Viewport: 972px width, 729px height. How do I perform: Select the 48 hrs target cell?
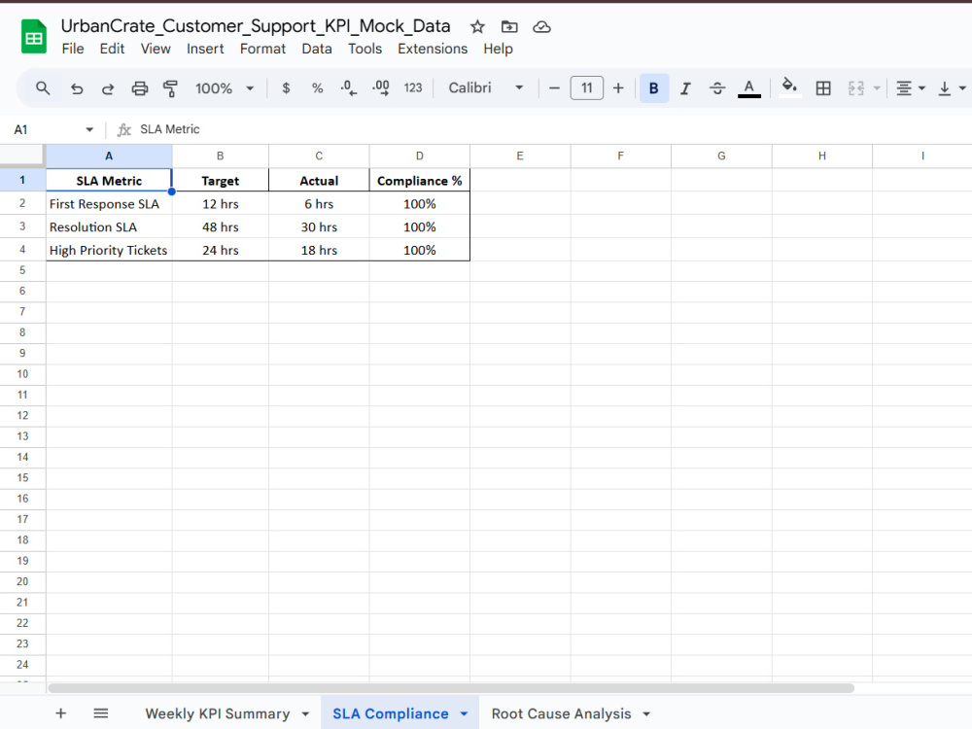(220, 226)
